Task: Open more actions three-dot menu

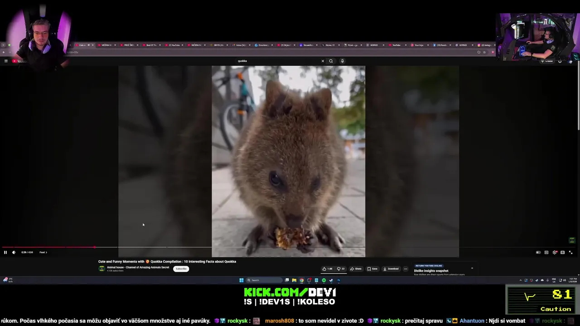Action: (x=406, y=269)
